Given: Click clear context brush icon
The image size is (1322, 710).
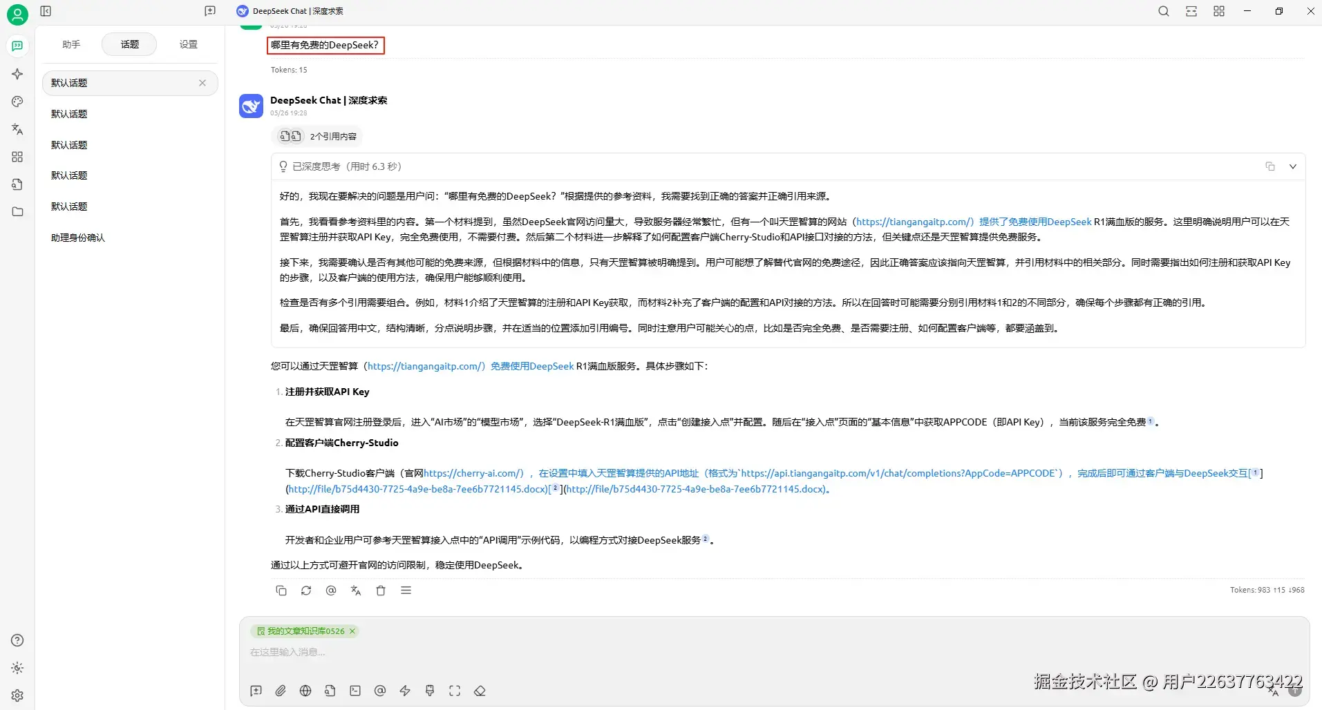Looking at the screenshot, I should tap(430, 691).
